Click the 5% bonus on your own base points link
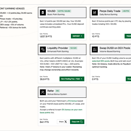The width and height of the screenshot is (131, 131). pos(61,111)
